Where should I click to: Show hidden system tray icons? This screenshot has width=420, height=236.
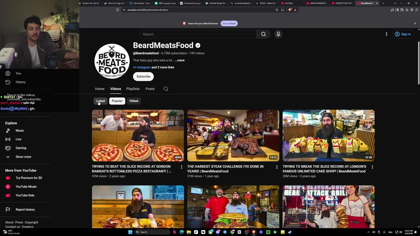[x=368, y=232]
